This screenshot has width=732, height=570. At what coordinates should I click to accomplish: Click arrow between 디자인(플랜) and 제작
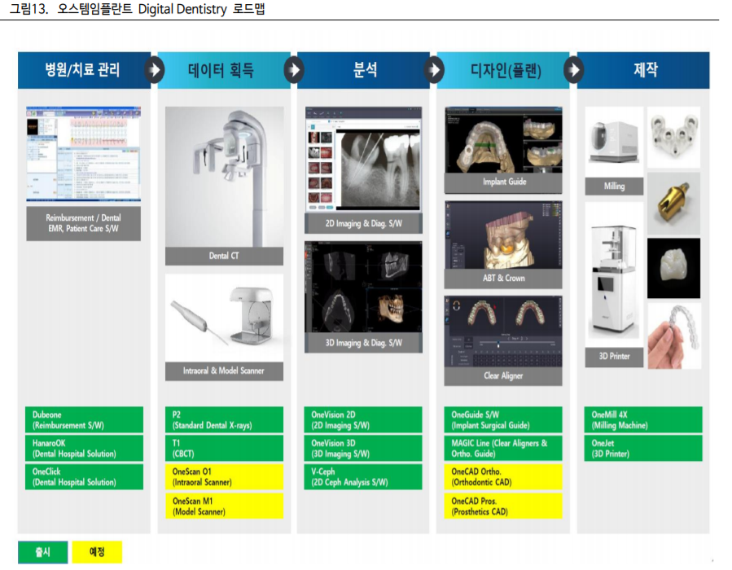pyautogui.click(x=574, y=70)
